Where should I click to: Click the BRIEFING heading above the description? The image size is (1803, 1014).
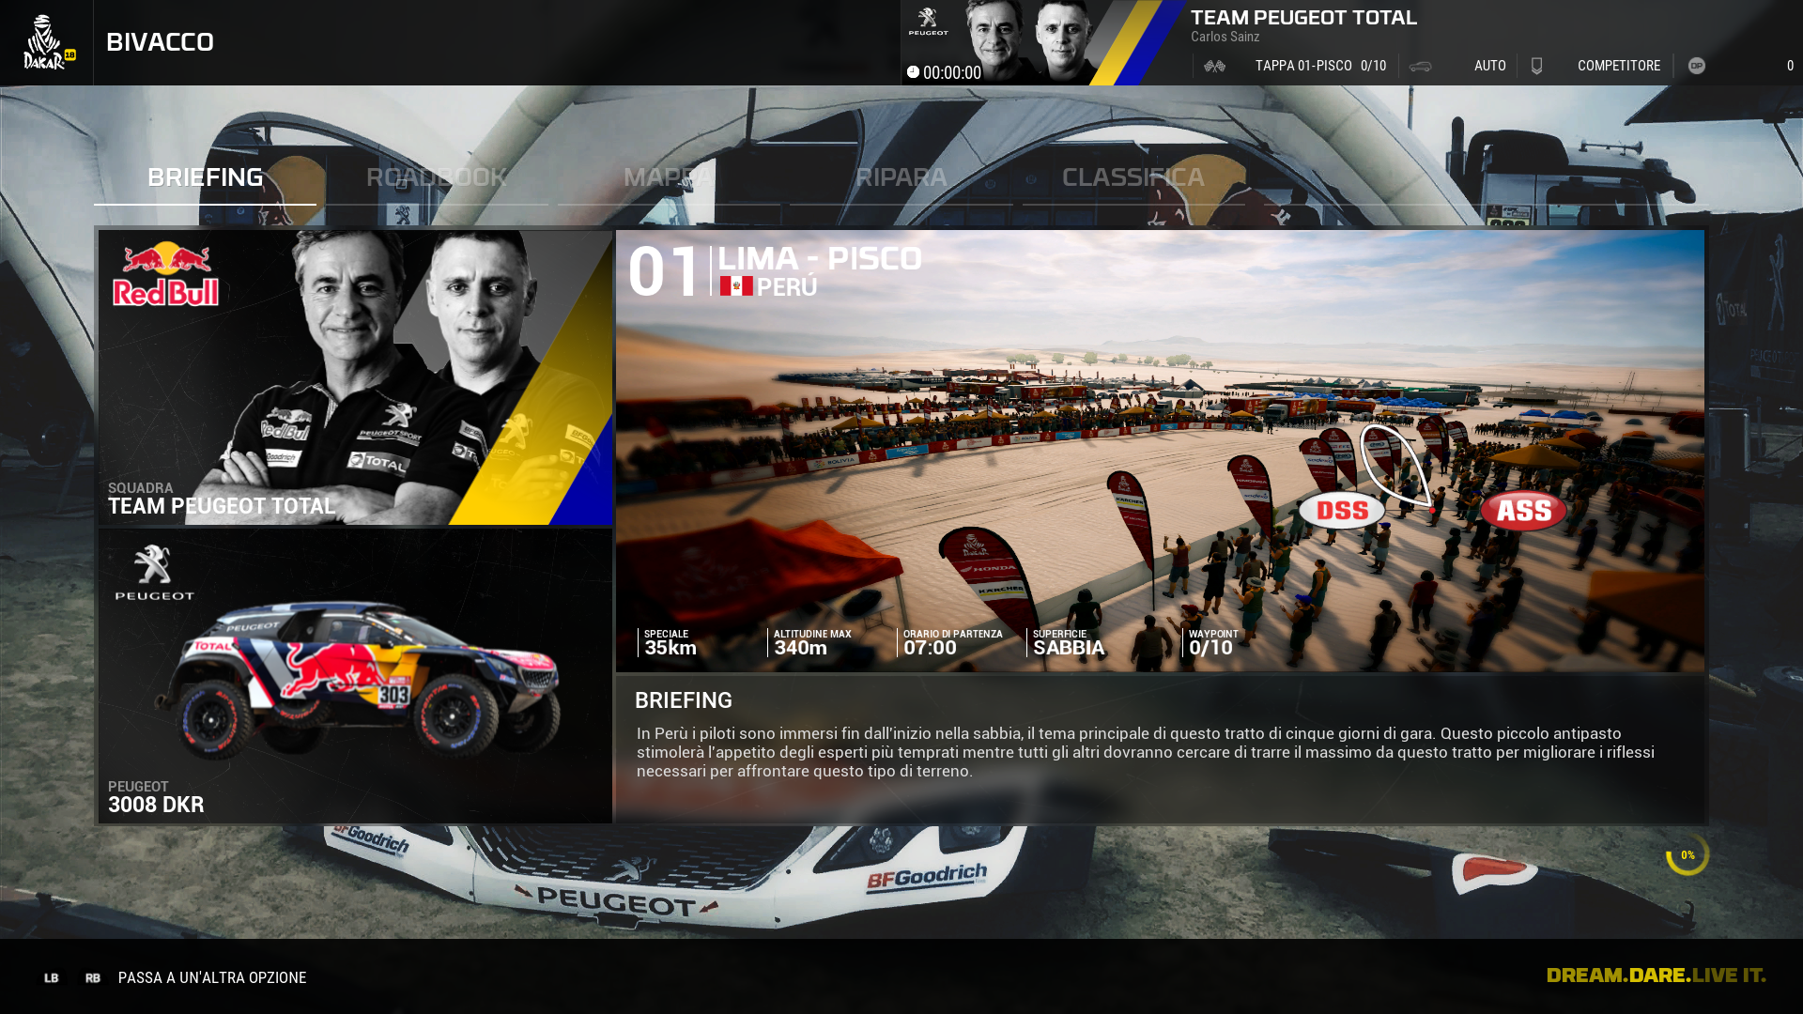pyautogui.click(x=684, y=700)
